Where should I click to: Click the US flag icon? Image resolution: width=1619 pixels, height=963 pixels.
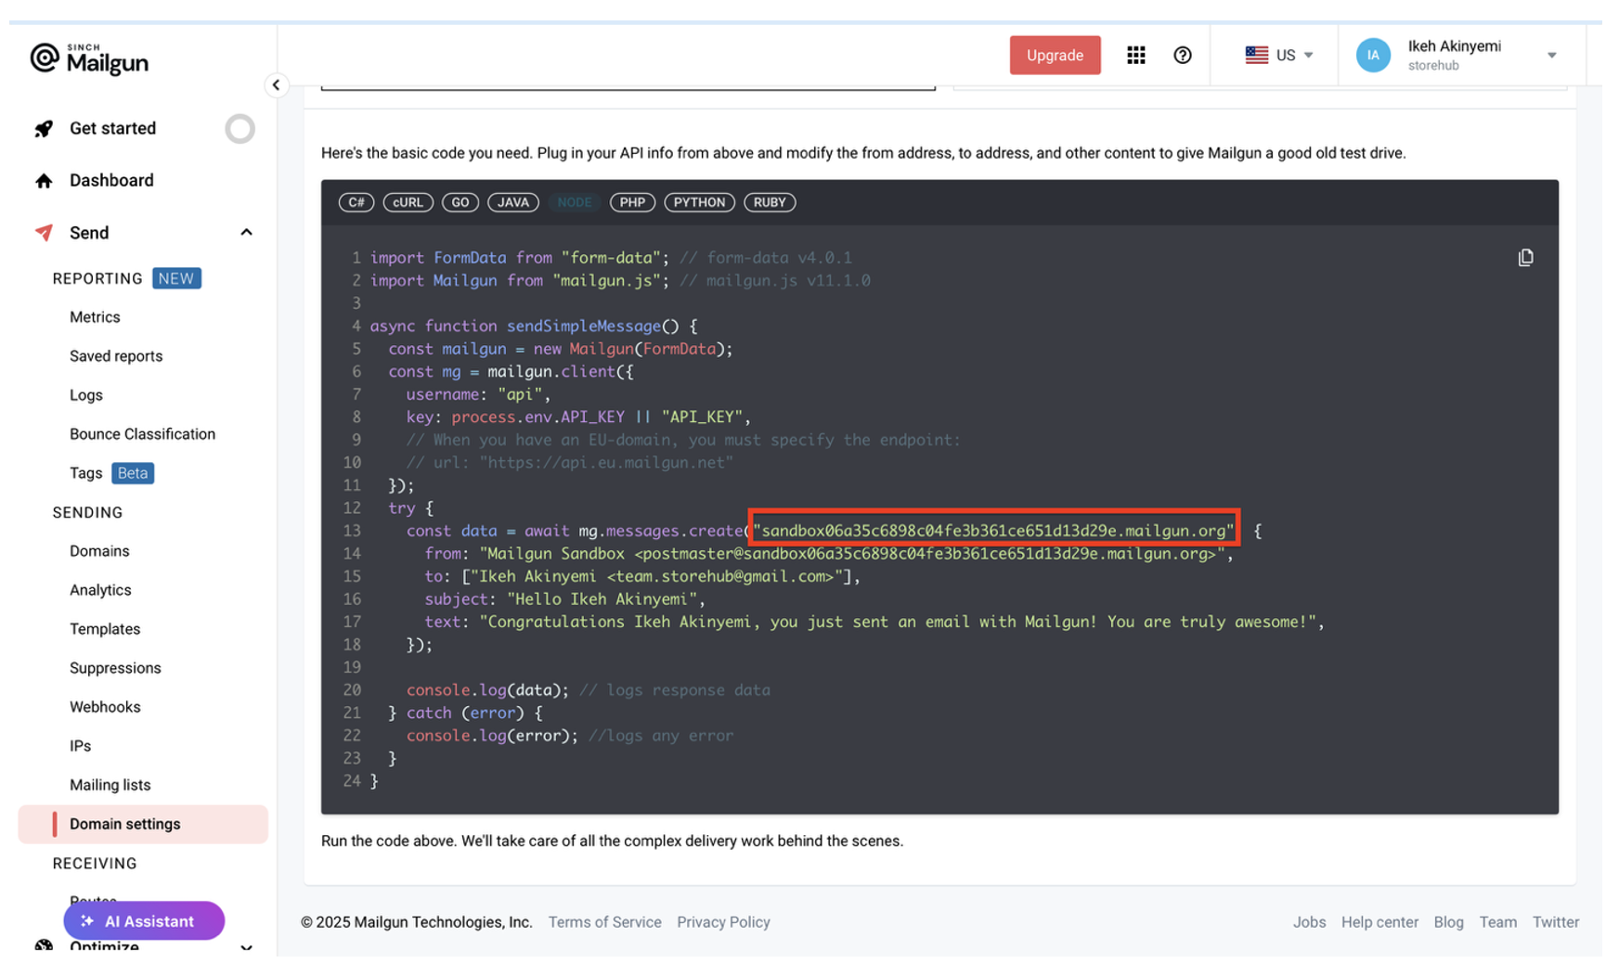tap(1256, 56)
